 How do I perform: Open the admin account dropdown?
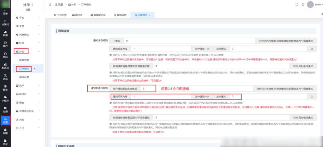click(318, 4)
